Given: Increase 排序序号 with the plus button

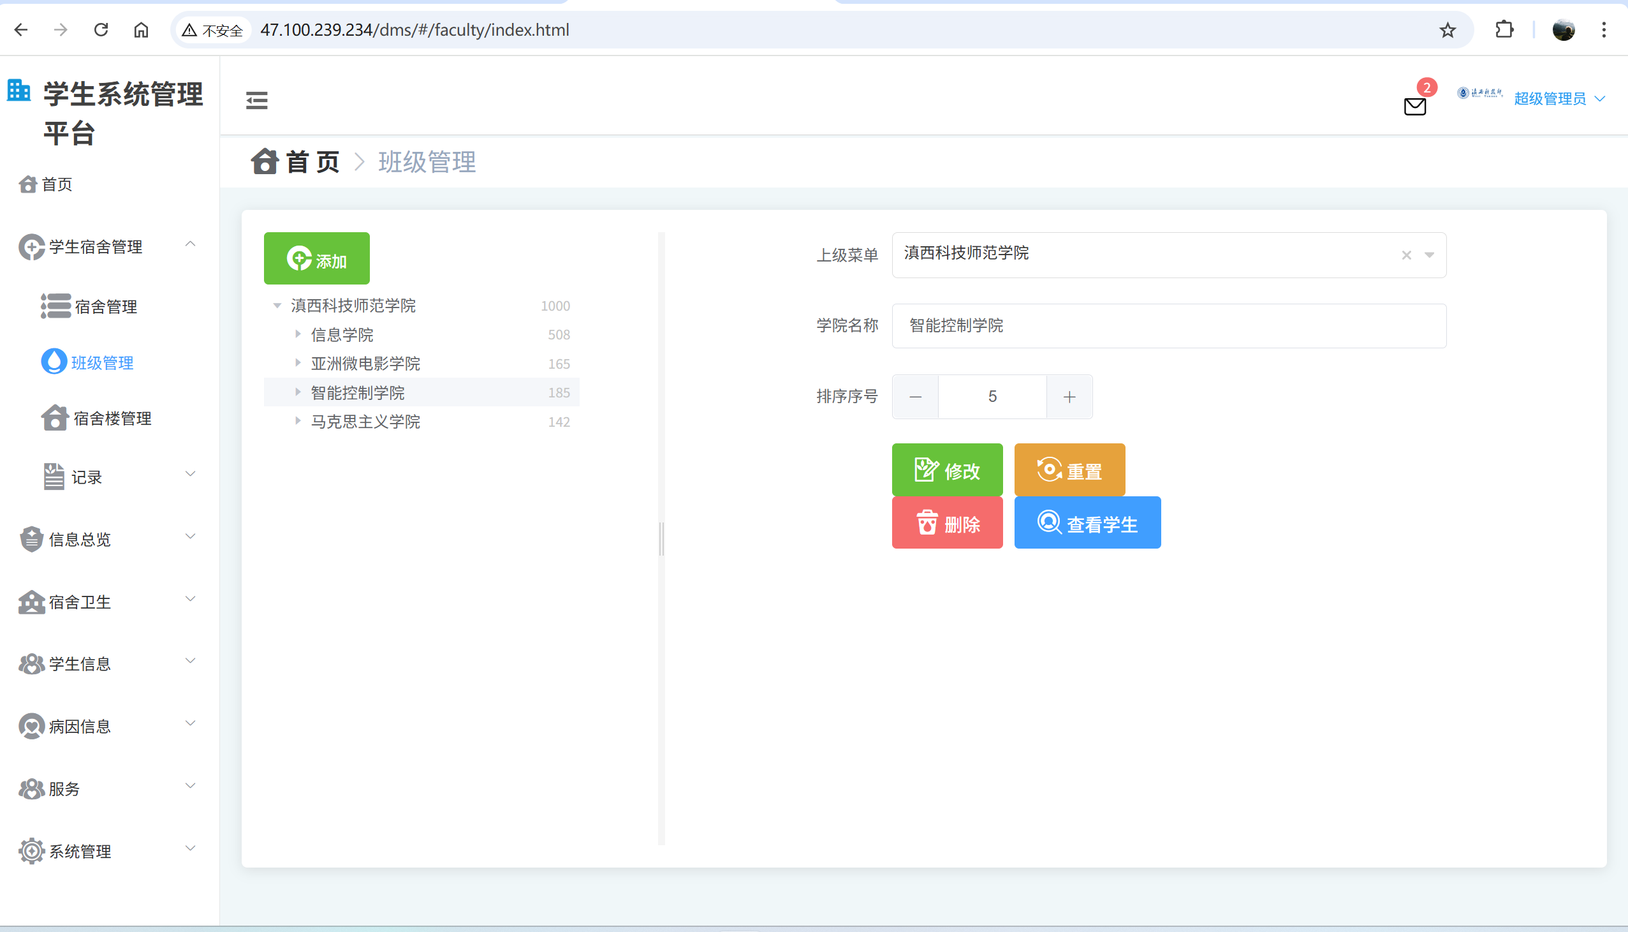Looking at the screenshot, I should pyautogui.click(x=1069, y=397).
